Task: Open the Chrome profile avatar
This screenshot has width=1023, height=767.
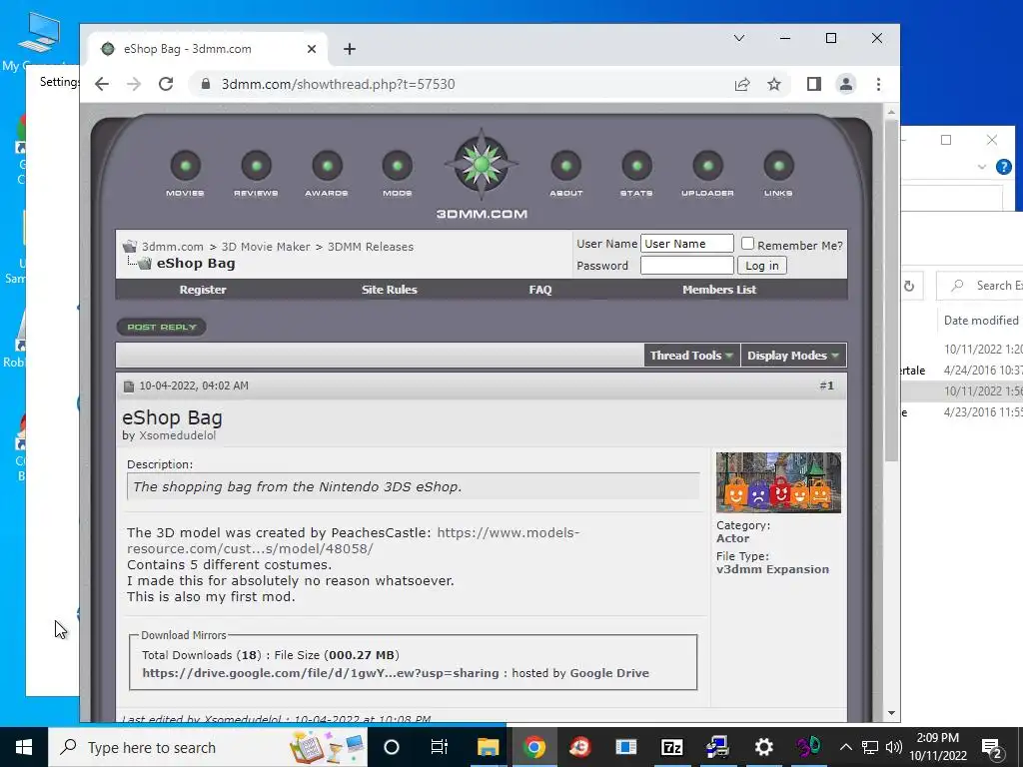Action: pyautogui.click(x=846, y=84)
